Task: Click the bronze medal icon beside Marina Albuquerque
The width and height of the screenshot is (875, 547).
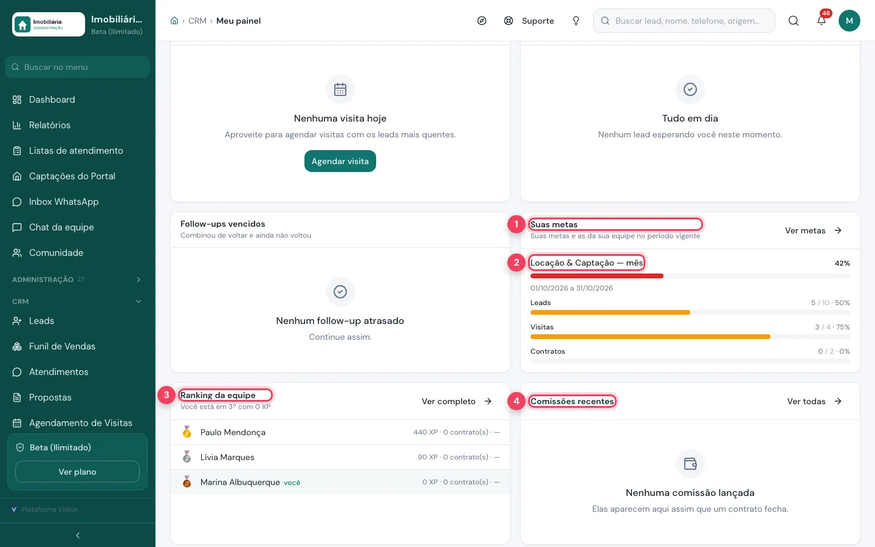Action: [x=187, y=482]
